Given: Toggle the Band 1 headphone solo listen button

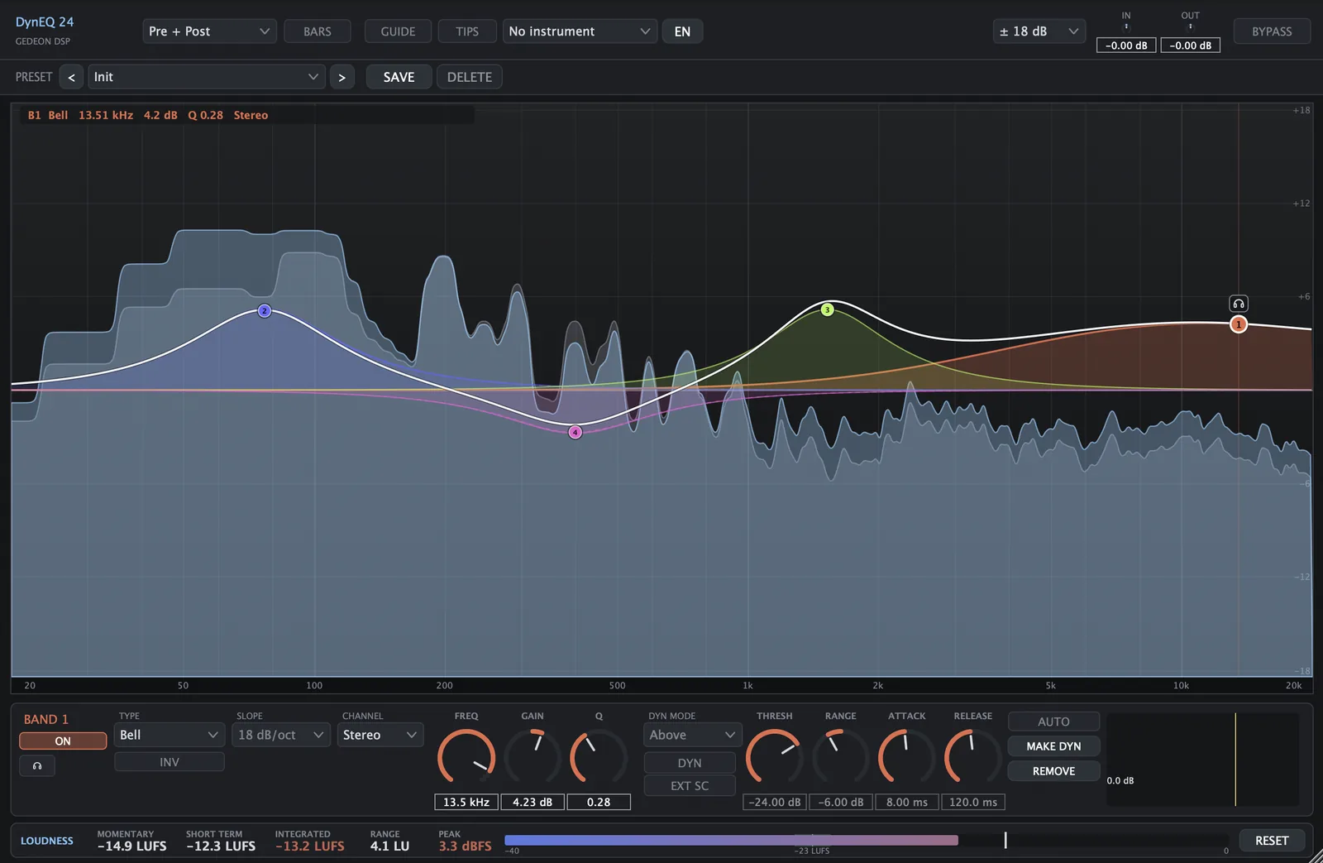Looking at the screenshot, I should pyautogui.click(x=37, y=766).
